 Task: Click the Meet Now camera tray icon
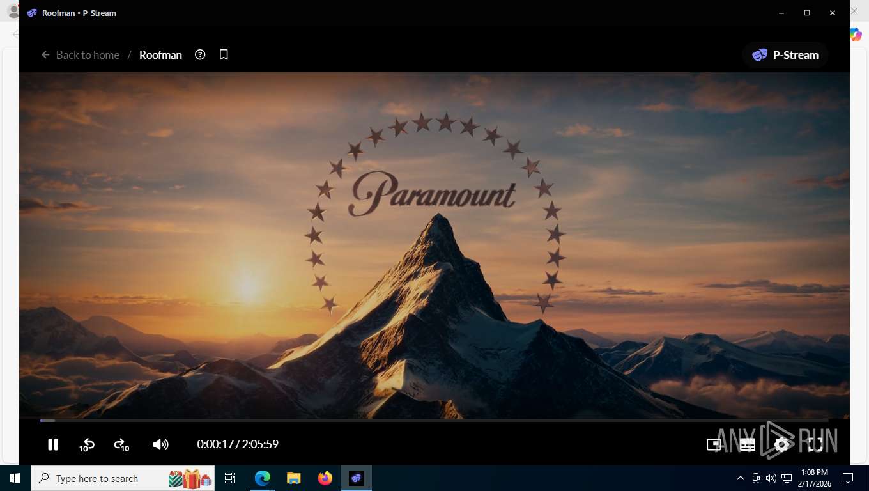point(756,478)
